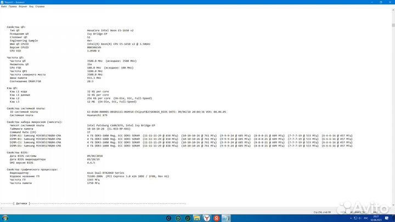Click the '28:3' DRAM:FSB ratio value
This screenshot has height=222, width=395.
[x=90, y=81]
